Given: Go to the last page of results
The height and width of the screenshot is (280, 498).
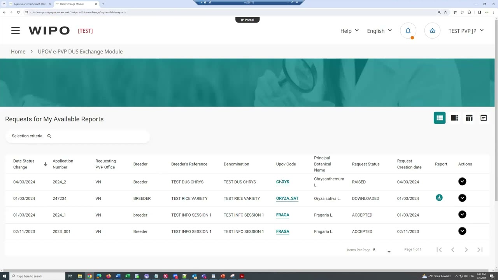Looking at the screenshot, I should pos(480,250).
